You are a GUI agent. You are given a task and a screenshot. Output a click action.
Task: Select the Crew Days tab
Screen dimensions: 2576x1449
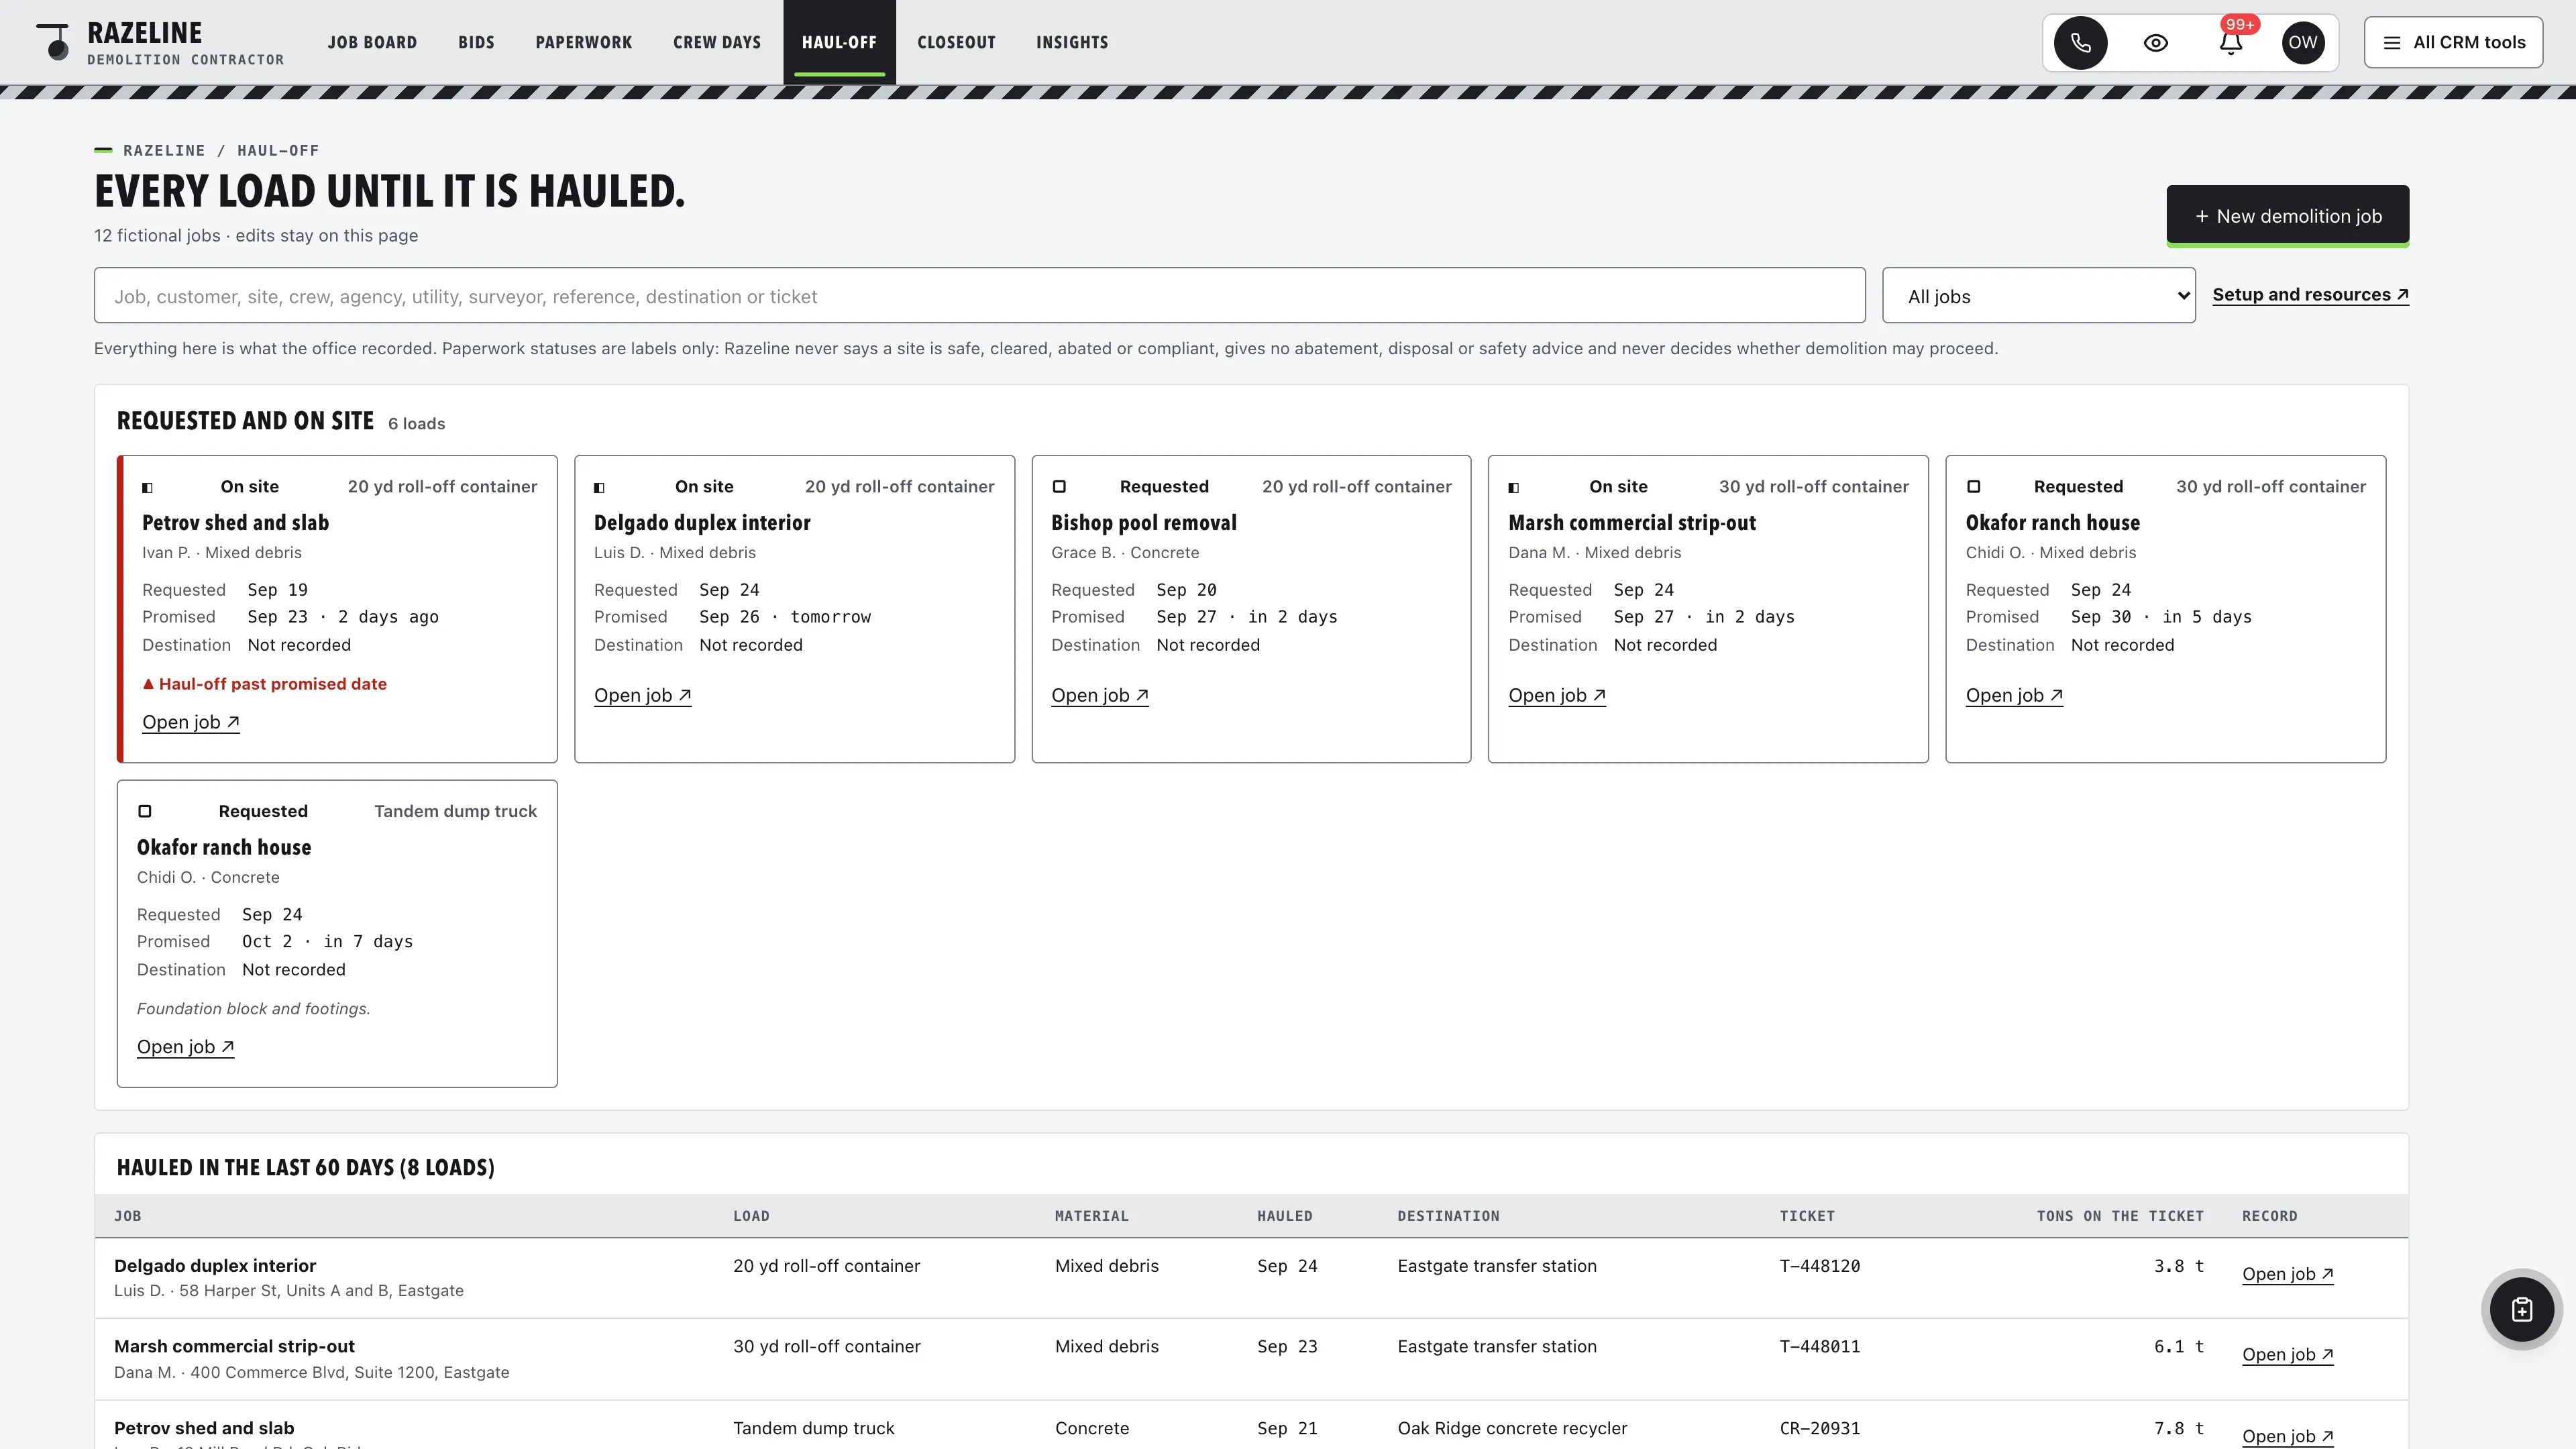pos(716,42)
